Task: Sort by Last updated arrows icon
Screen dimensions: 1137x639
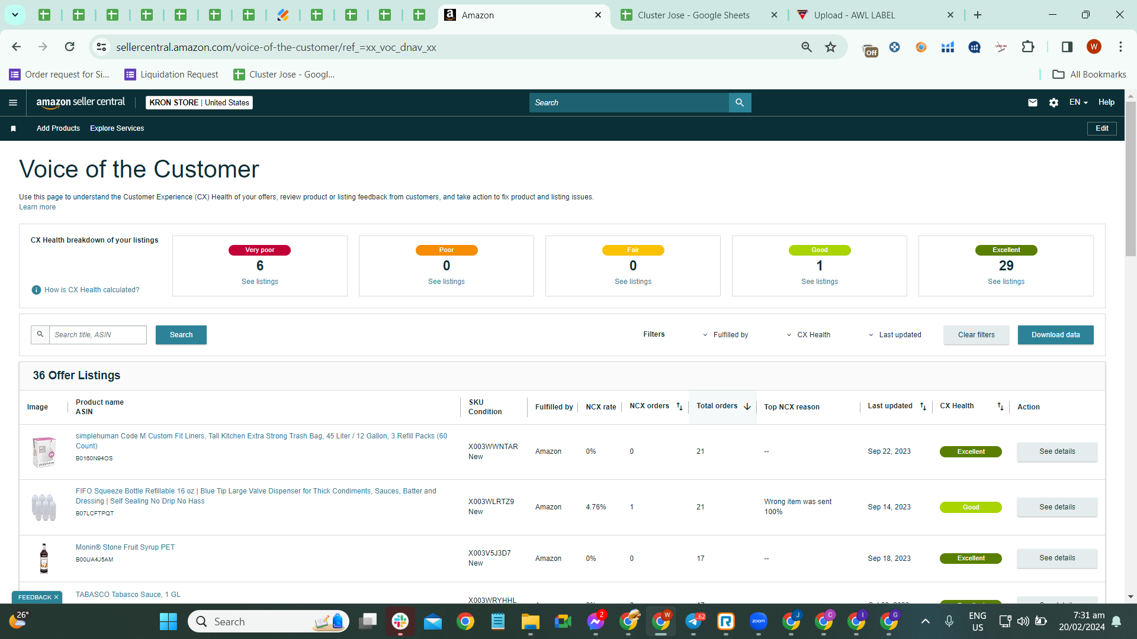Action: pos(923,406)
